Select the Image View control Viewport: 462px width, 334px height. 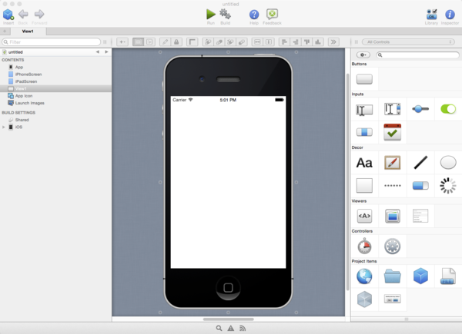(x=393, y=216)
